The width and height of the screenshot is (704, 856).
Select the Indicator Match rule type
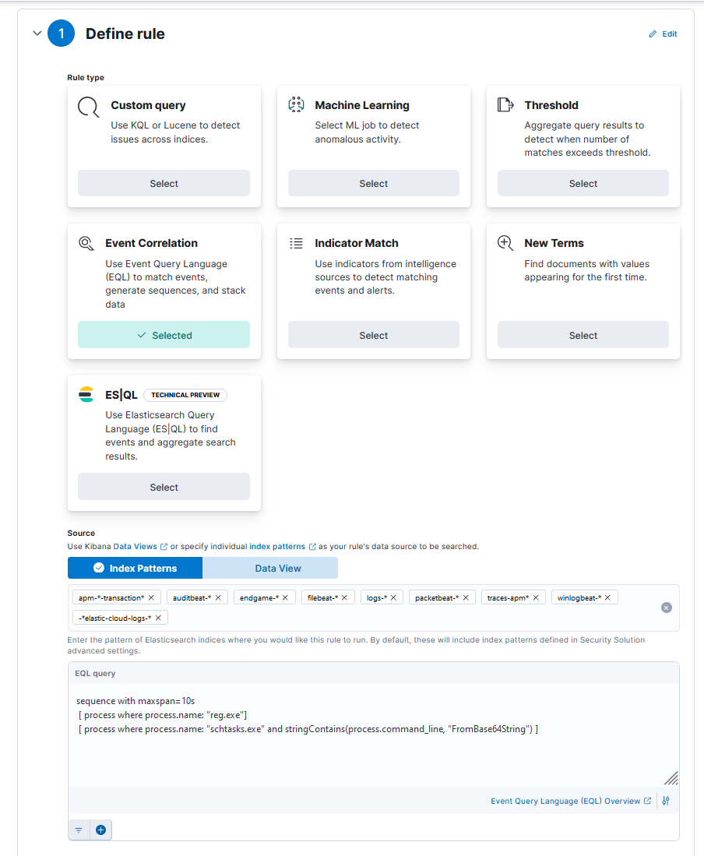373,335
